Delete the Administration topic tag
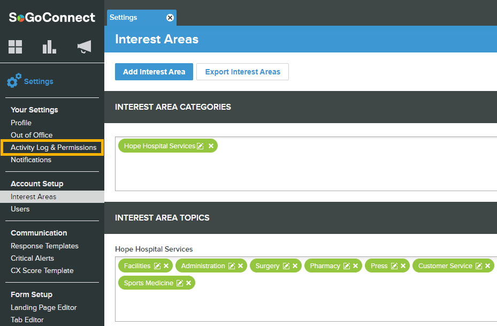 click(x=241, y=266)
